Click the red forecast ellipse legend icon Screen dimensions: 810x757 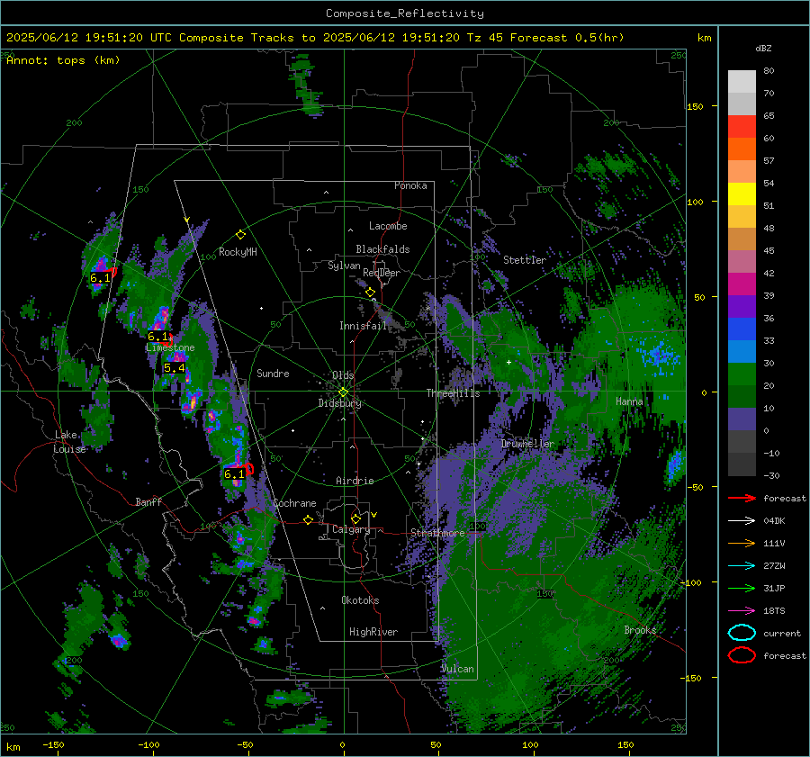[742, 655]
